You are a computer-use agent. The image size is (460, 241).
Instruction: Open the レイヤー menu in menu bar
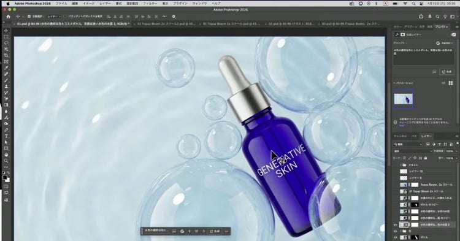click(x=105, y=4)
